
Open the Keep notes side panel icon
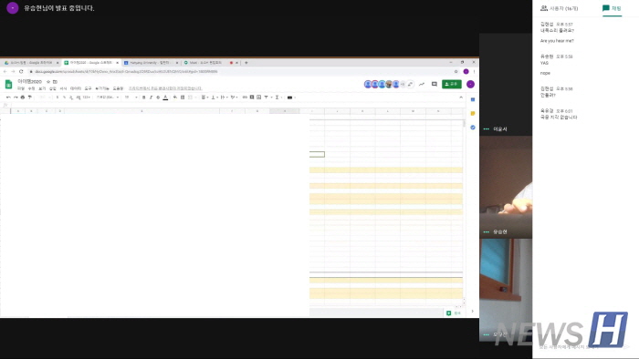[x=473, y=113]
